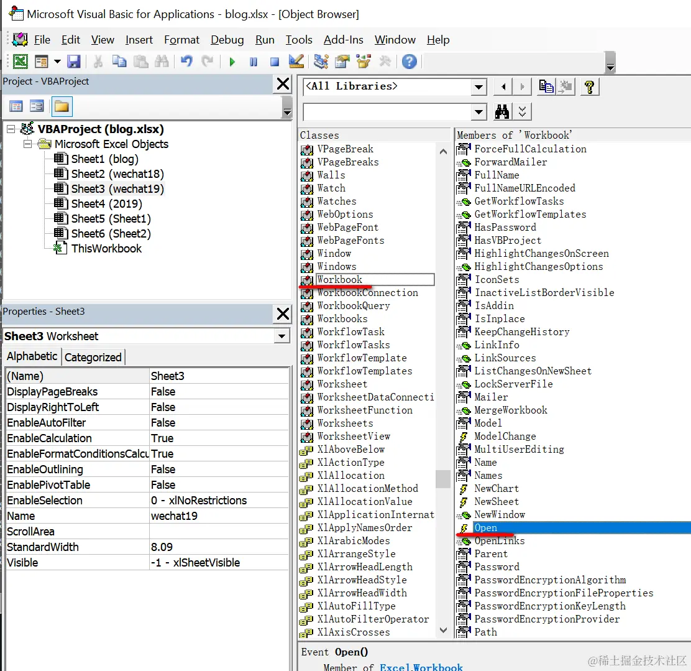691x671 pixels.
Task: Click the View Microsoft Excel toolbar icon
Action: click(x=20, y=62)
